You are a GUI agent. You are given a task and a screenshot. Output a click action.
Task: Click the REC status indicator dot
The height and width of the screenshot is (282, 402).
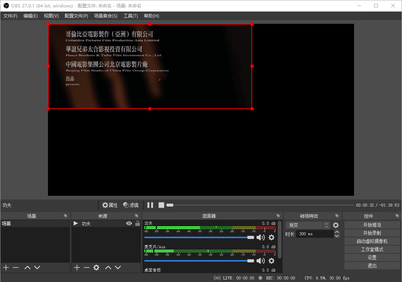coord(260,278)
